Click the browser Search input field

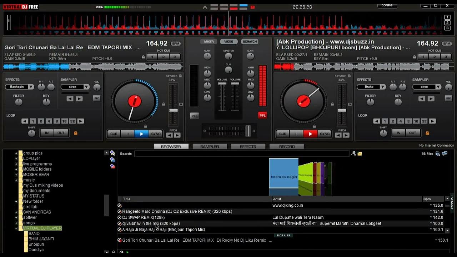pyautogui.click(x=242, y=153)
